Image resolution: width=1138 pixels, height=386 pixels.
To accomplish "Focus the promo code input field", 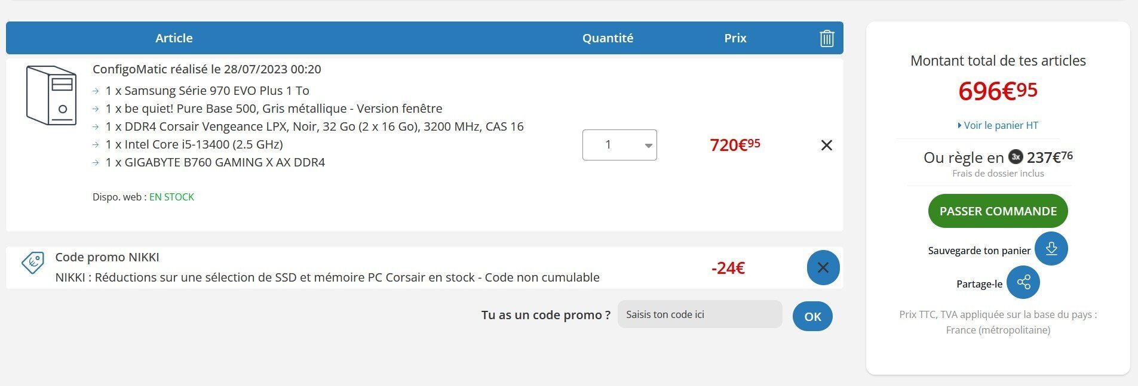I will coord(699,314).
